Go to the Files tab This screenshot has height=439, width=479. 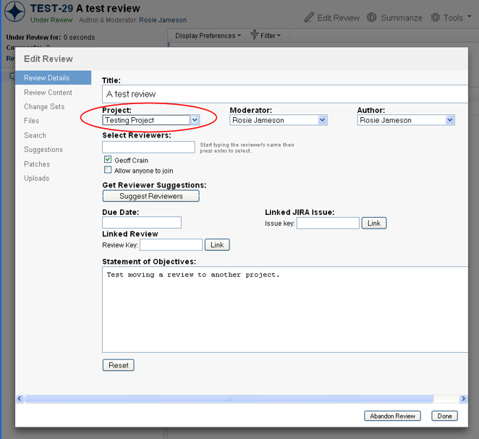pos(31,121)
